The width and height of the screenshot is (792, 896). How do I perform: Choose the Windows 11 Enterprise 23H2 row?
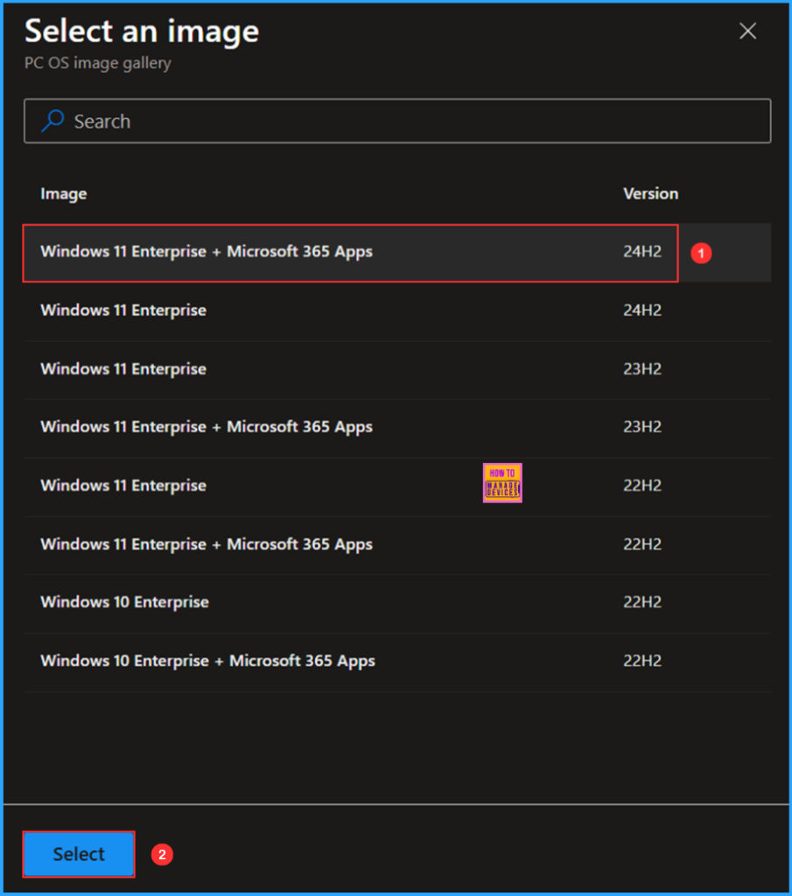click(397, 370)
